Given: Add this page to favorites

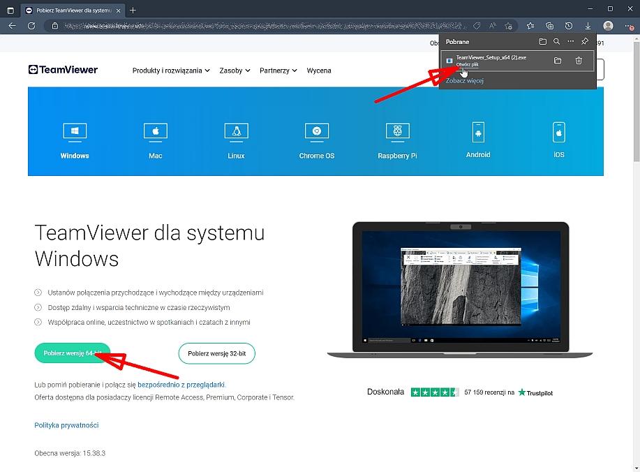Looking at the screenshot, I should pyautogui.click(x=509, y=26).
